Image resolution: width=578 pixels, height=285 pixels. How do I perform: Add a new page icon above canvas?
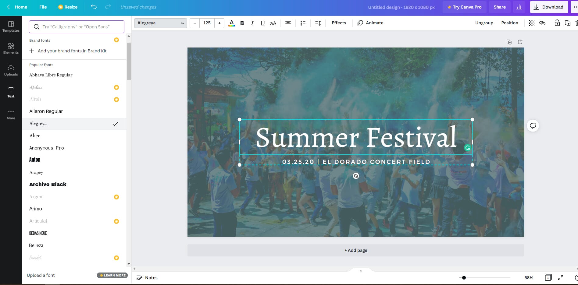(520, 42)
